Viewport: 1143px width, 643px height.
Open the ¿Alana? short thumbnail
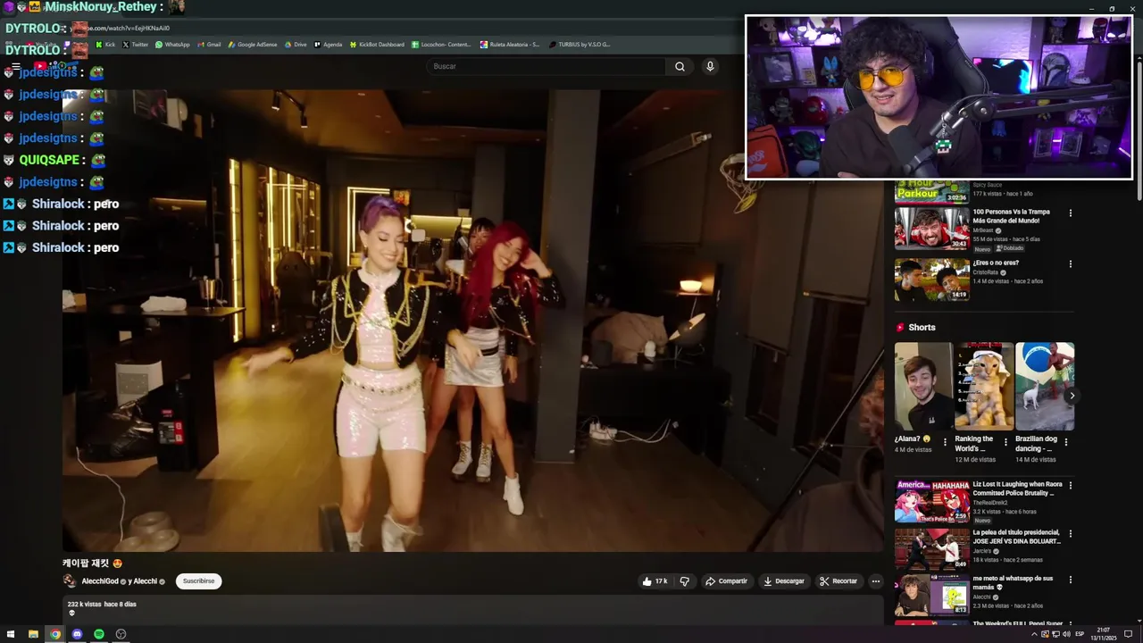pyautogui.click(x=923, y=387)
